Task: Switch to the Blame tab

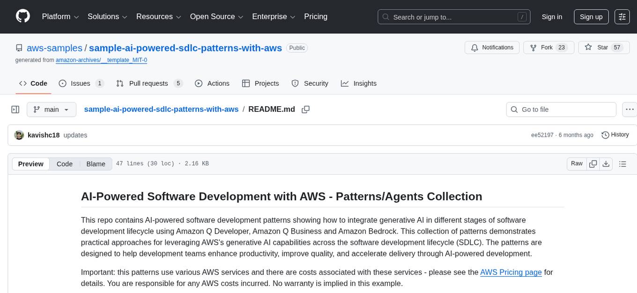Action: [96, 164]
